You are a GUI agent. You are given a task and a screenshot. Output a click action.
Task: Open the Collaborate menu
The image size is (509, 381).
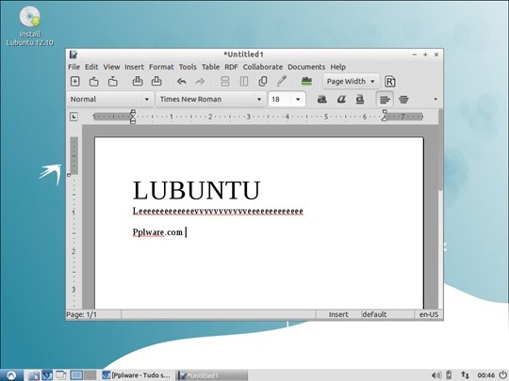263,67
